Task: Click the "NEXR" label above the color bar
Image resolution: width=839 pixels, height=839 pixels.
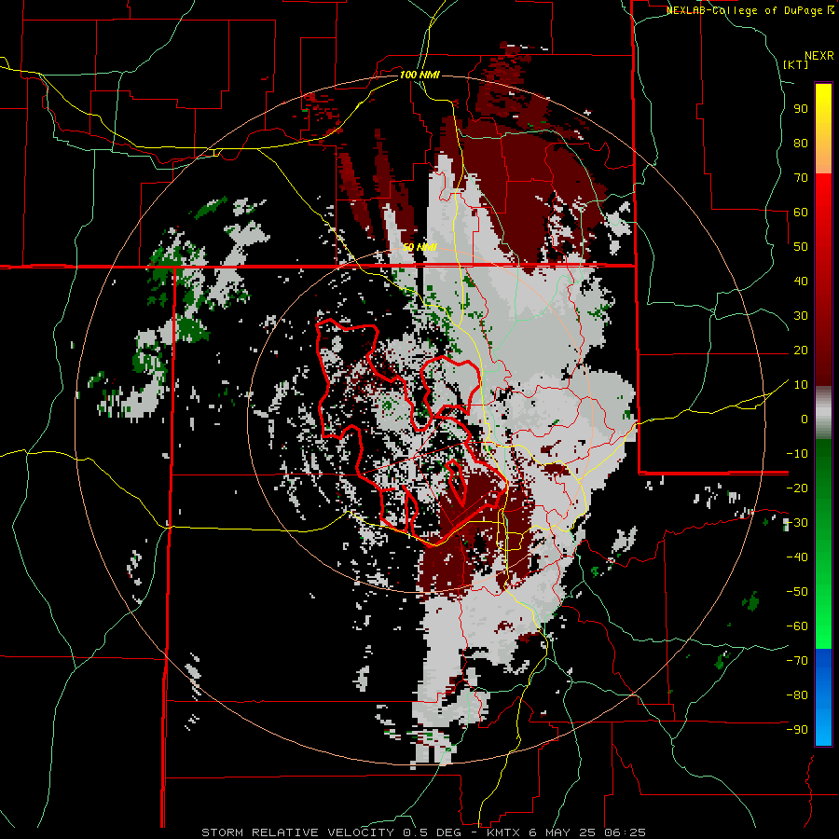Action: [x=819, y=56]
